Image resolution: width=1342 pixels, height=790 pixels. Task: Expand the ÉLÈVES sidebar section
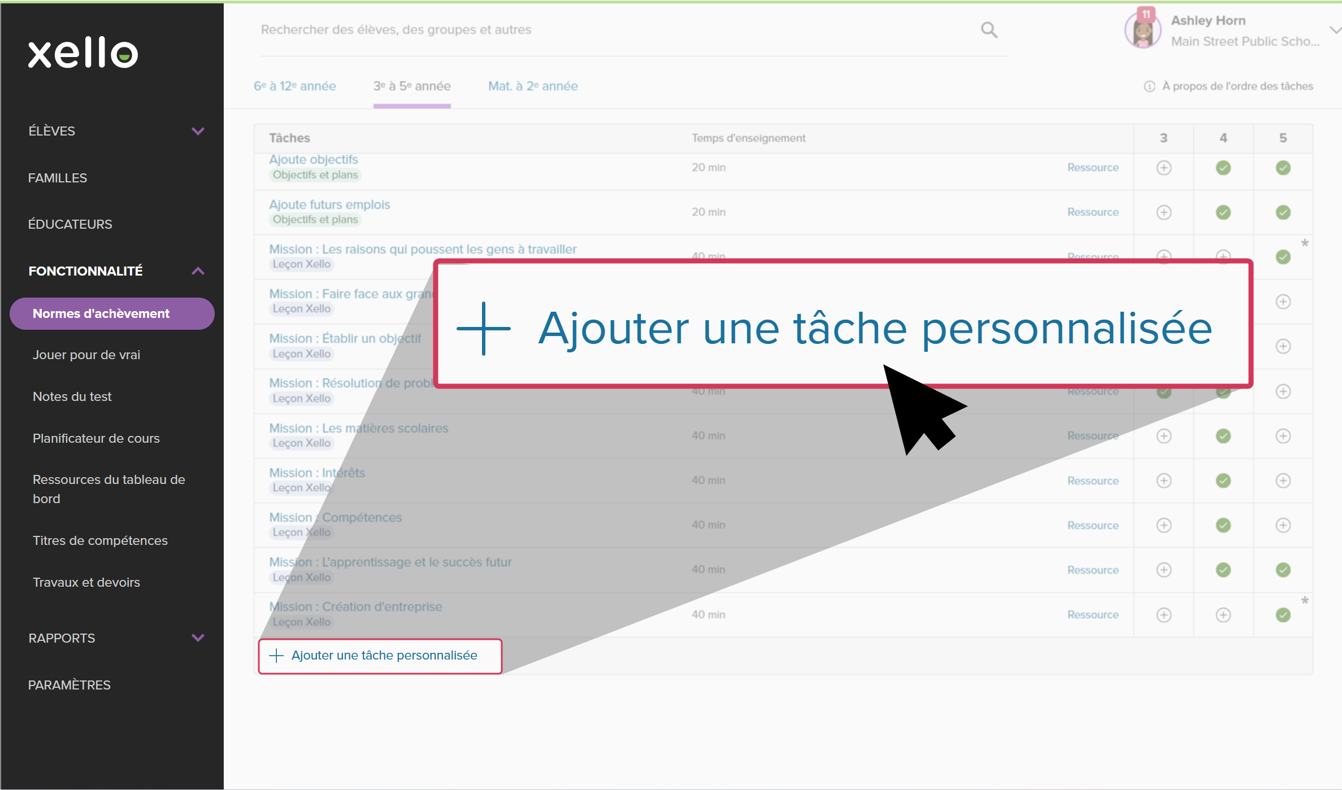[x=197, y=131]
